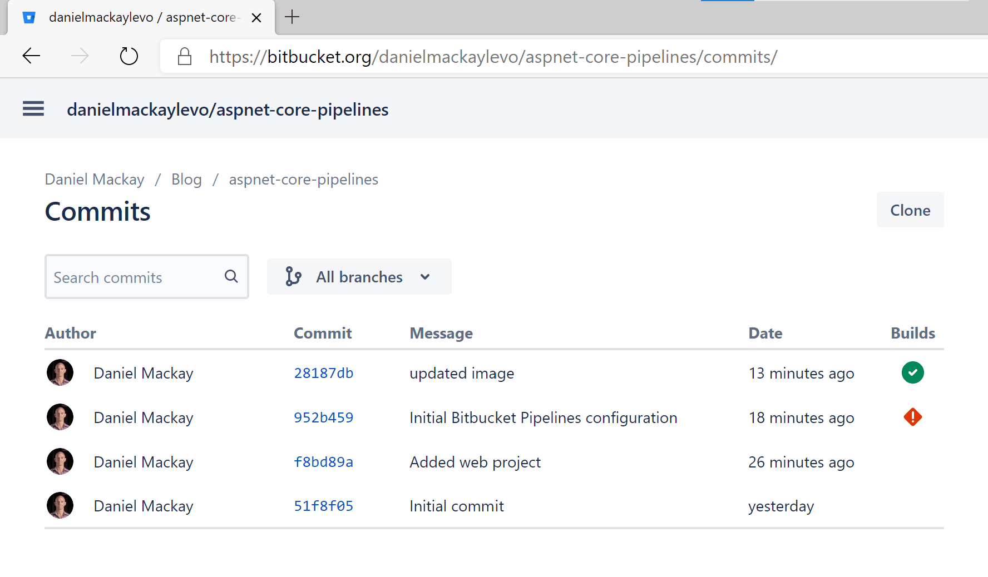This screenshot has width=988, height=577.
Task: Click the Author column header
Action: click(70, 333)
